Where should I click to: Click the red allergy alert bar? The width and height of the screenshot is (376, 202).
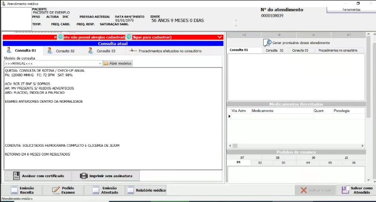click(x=113, y=37)
